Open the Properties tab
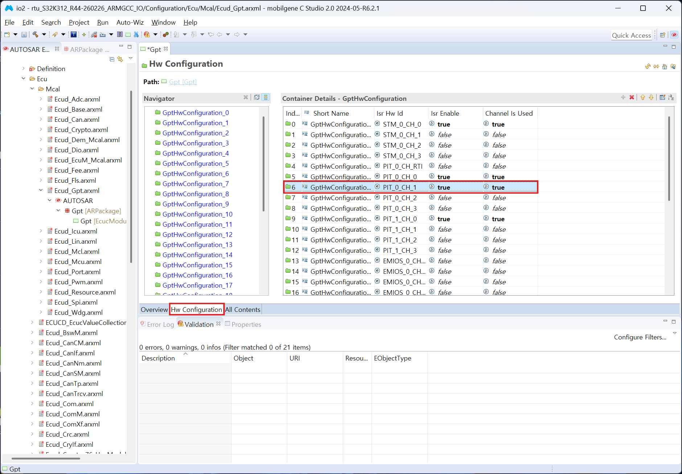682x474 pixels. click(x=243, y=324)
